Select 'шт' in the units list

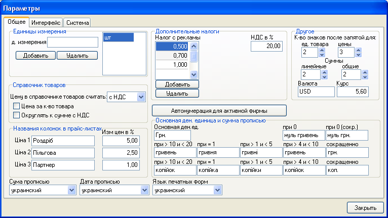click(x=118, y=37)
